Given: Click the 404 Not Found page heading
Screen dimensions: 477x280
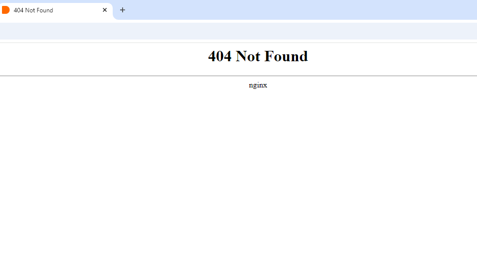Looking at the screenshot, I should pyautogui.click(x=258, y=56).
